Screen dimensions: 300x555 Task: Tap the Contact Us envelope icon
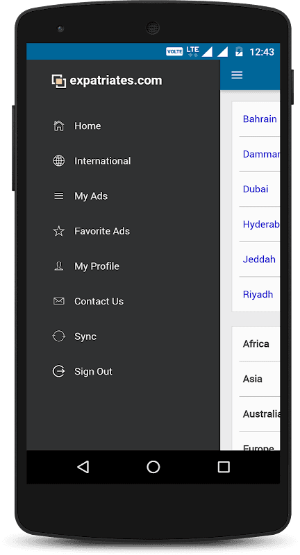point(59,301)
